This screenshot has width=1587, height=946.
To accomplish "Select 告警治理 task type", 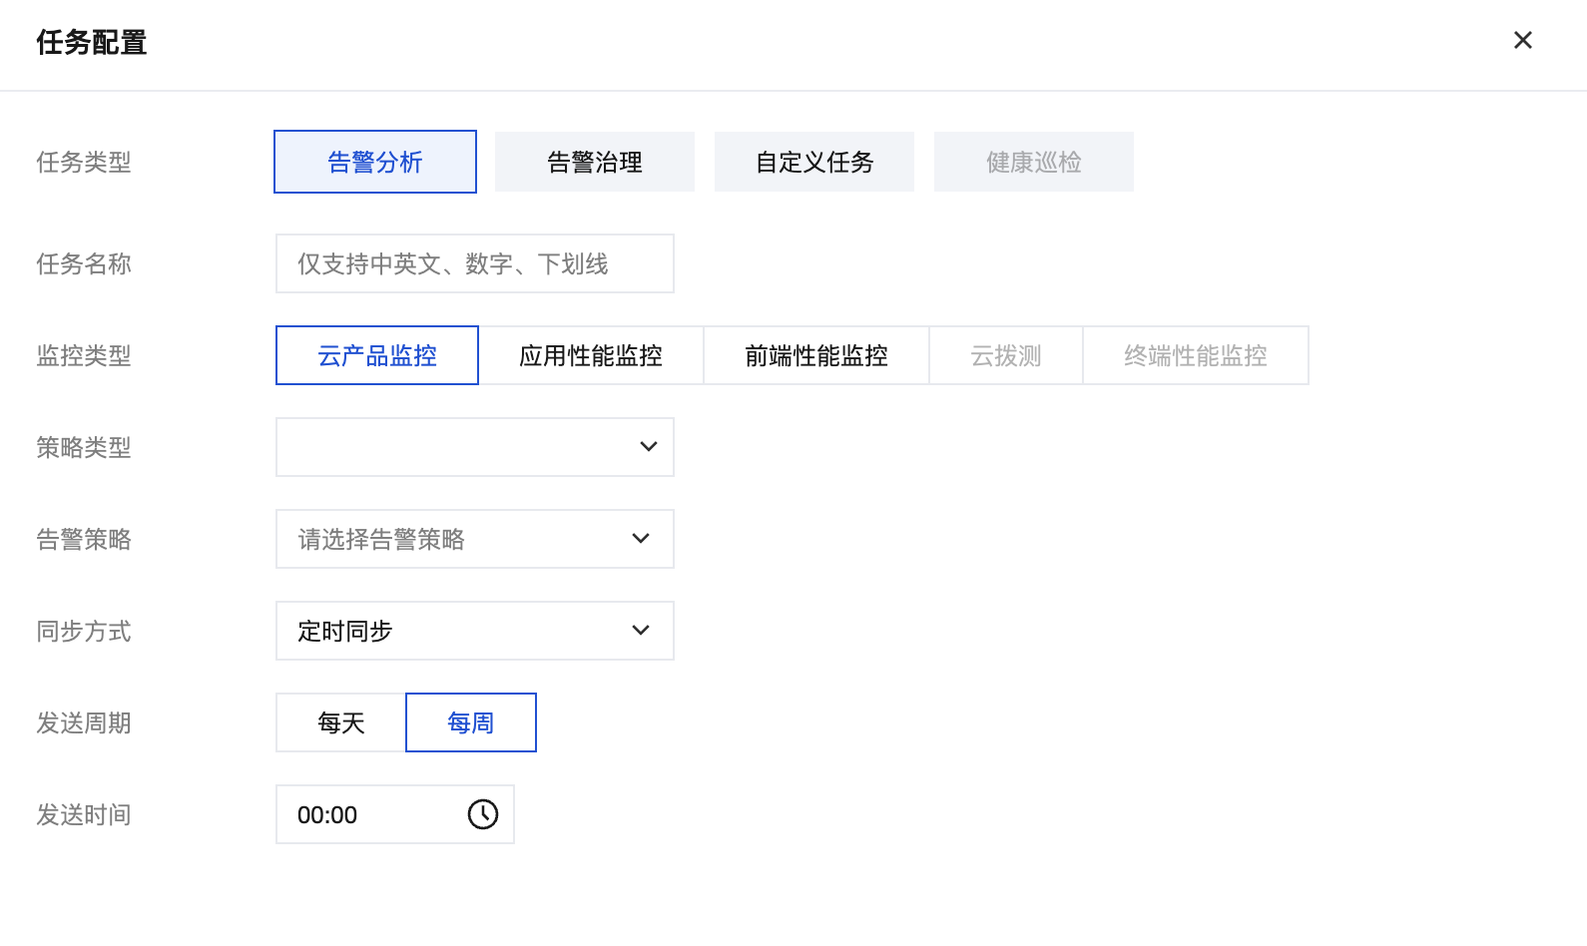I will point(595,162).
